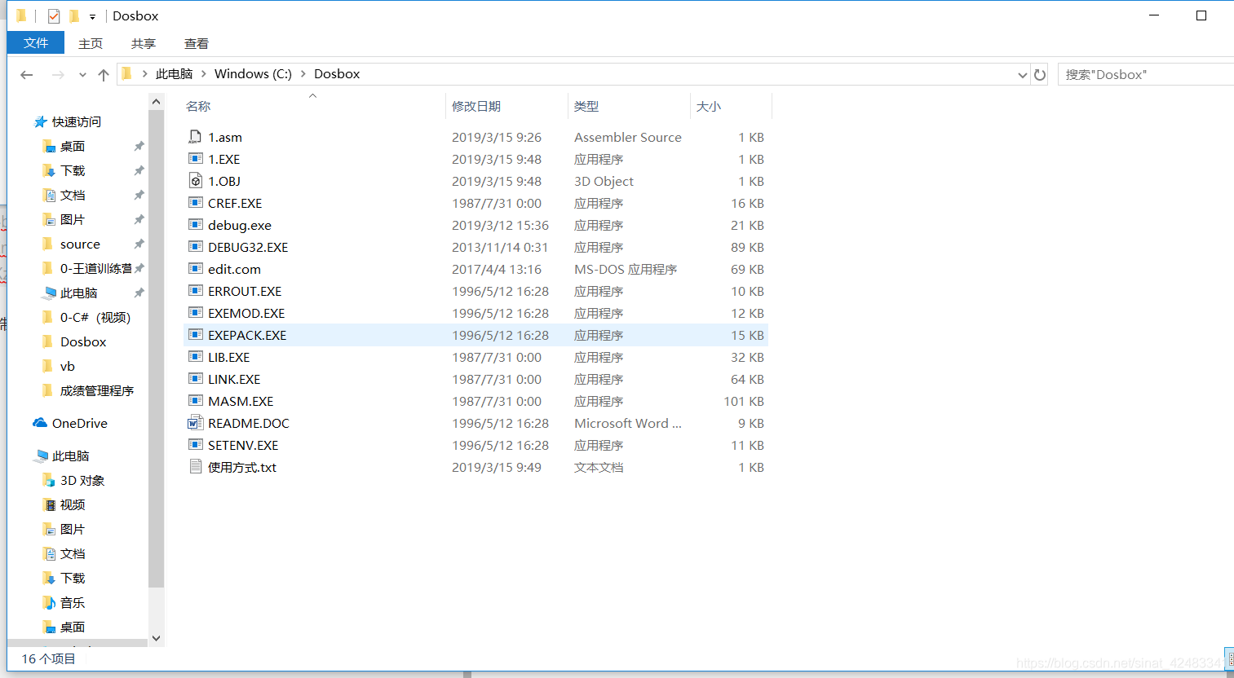Open the recent locations dropdown
Screen dimensions: 1234x678
(82, 74)
